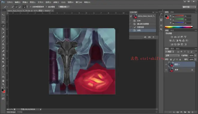
Task: Open layer filter type dropdown
Action: [170, 52]
